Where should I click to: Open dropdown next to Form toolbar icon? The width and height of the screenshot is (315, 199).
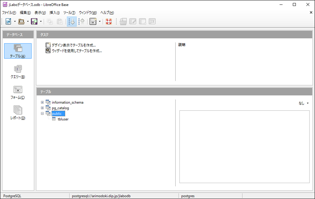tap(100, 21)
